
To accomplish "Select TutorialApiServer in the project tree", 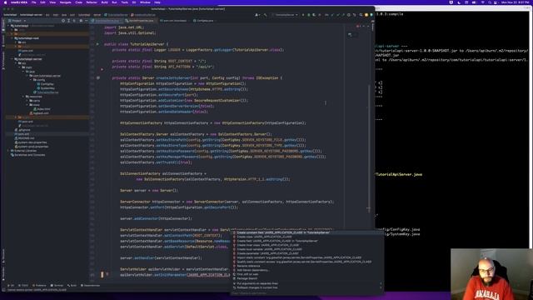I will (x=46, y=92).
